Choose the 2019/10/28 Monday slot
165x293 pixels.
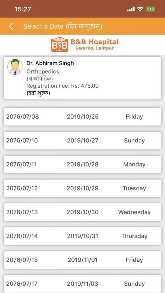pos(83,164)
